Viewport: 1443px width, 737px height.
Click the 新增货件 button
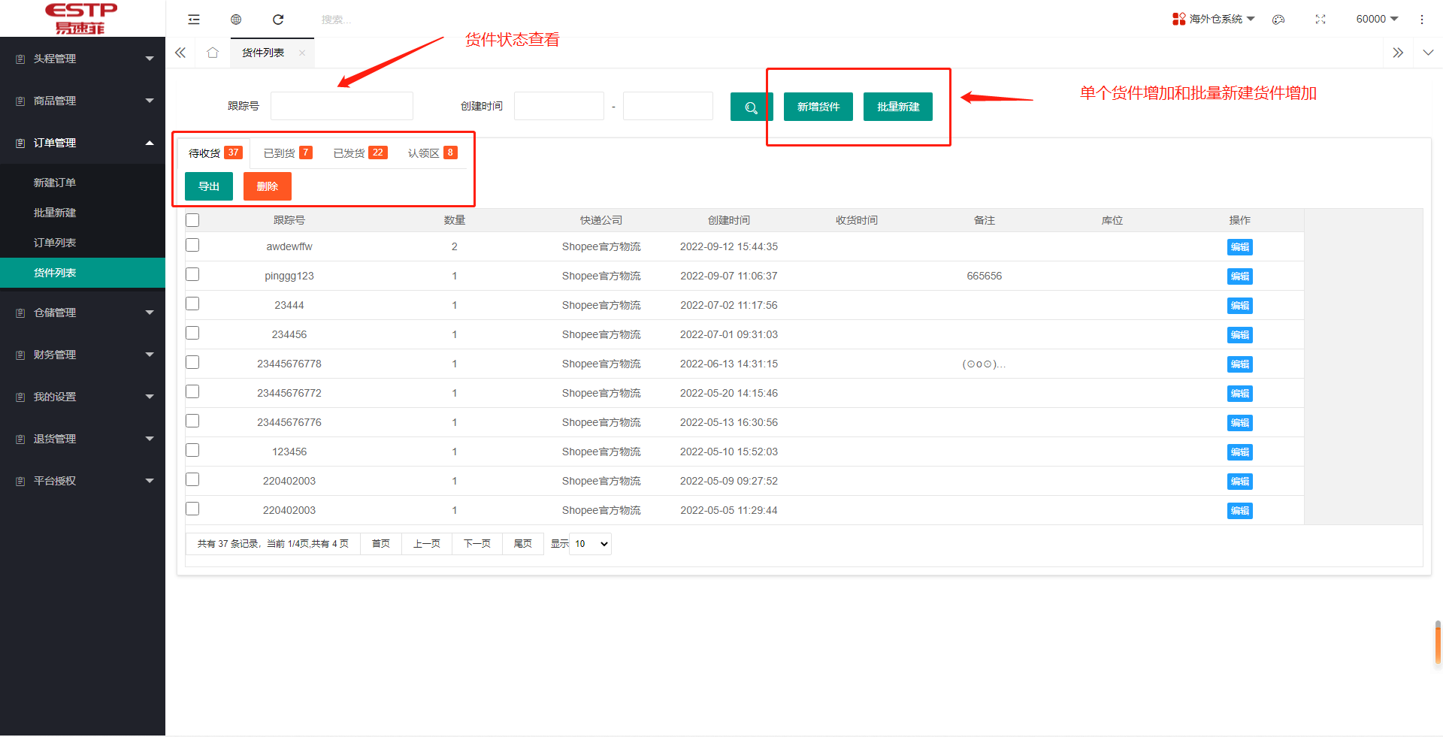click(x=818, y=107)
